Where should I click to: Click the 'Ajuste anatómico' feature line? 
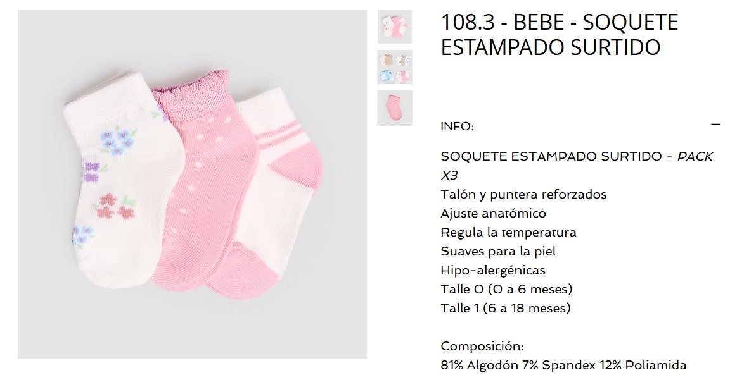coord(493,213)
